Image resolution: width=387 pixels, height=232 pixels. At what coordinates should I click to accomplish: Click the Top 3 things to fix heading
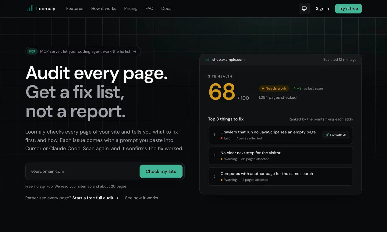click(226, 119)
